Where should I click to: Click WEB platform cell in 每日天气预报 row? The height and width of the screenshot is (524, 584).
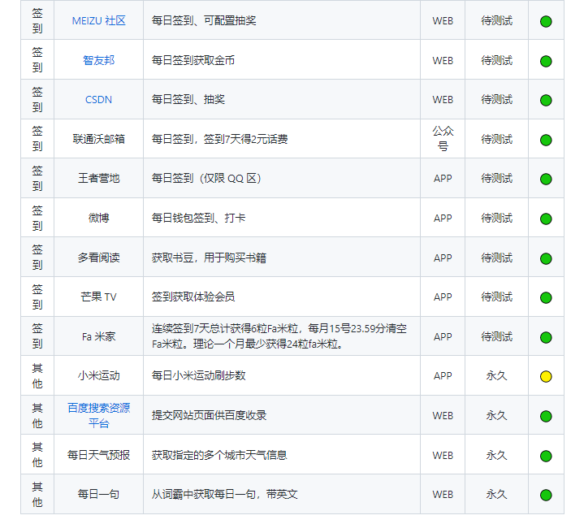click(443, 455)
